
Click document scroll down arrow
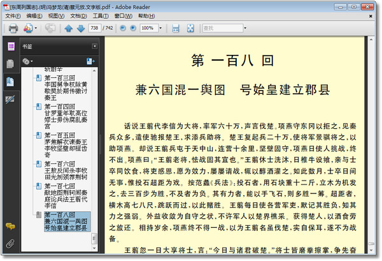[x=371, y=250]
